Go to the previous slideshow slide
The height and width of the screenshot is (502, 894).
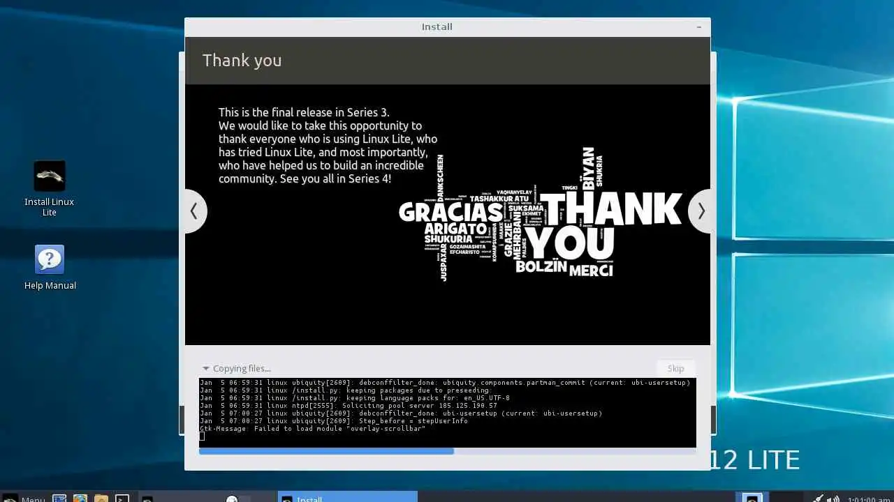point(194,211)
